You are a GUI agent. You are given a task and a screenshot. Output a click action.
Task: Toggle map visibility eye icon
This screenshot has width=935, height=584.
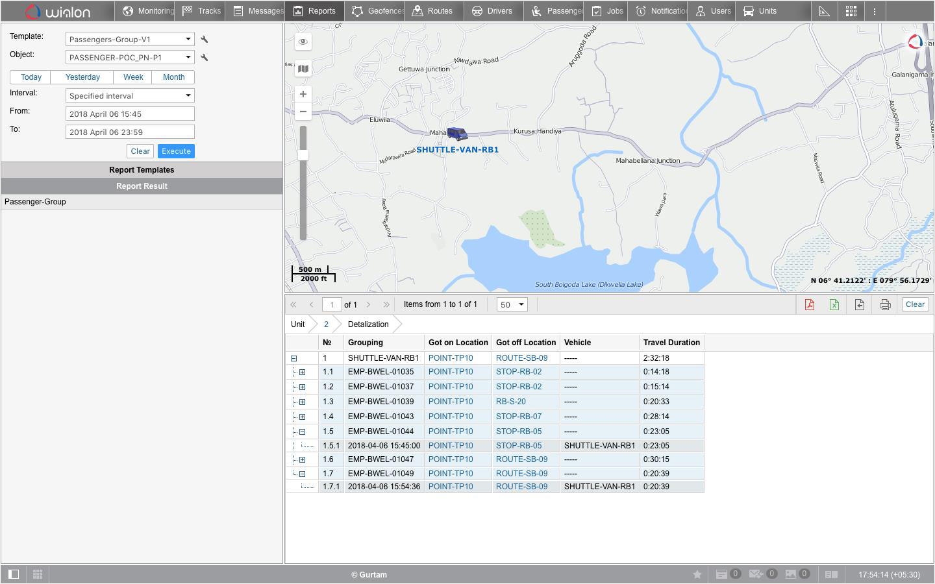(303, 42)
